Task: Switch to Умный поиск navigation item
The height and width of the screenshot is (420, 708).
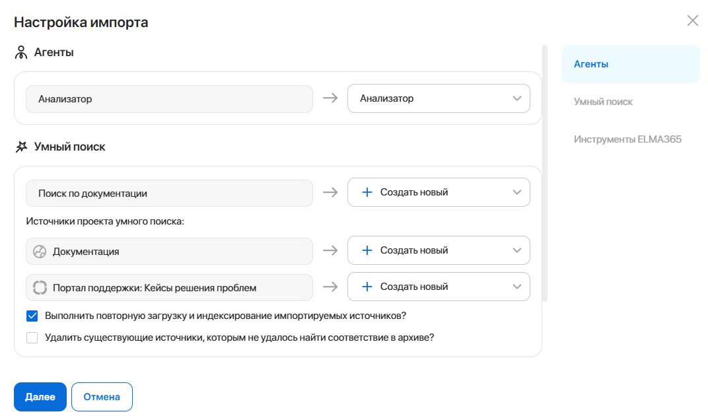Action: 603,102
